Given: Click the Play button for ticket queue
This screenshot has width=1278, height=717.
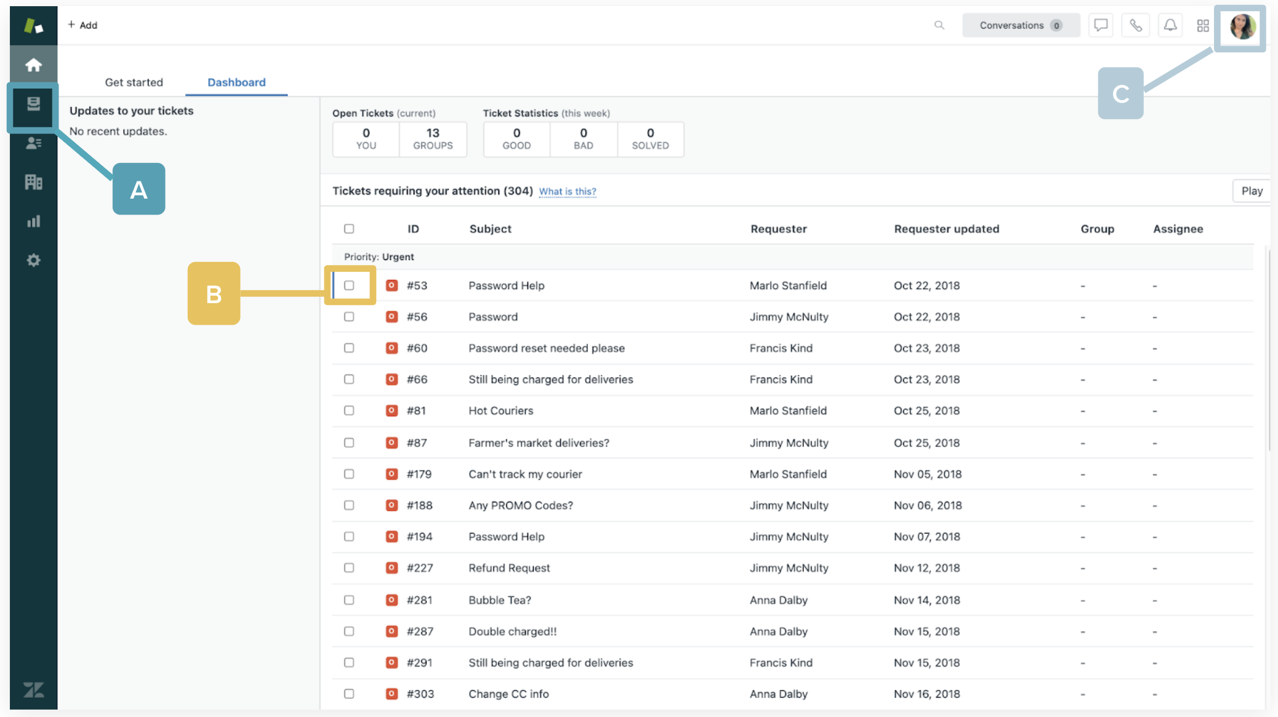Looking at the screenshot, I should 1252,191.
